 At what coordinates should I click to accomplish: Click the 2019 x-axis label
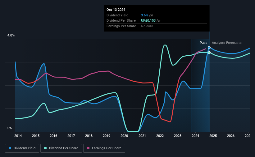pyautogui.click(x=107, y=136)
